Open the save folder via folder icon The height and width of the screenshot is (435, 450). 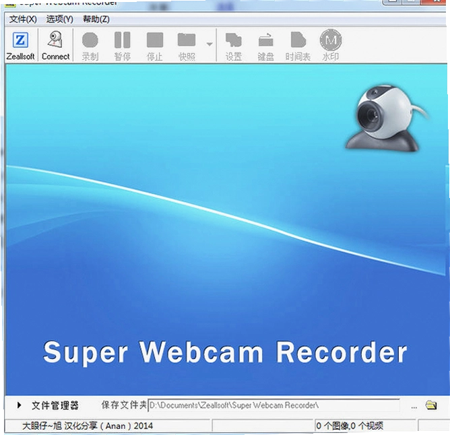click(431, 405)
